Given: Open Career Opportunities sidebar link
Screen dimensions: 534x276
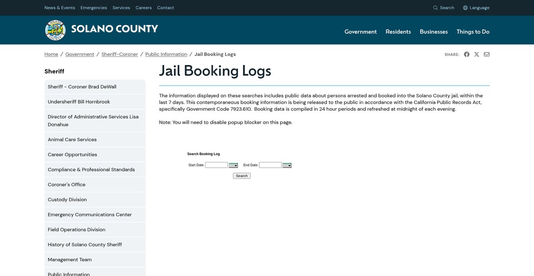Looking at the screenshot, I should coord(95,154).
